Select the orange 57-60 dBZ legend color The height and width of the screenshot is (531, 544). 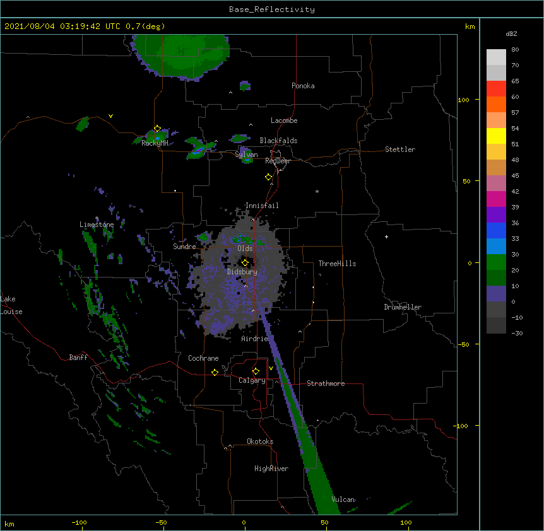[496, 104]
